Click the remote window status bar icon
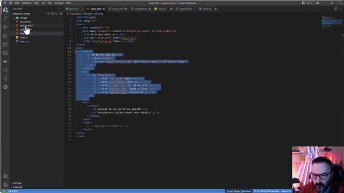 tap(4, 191)
